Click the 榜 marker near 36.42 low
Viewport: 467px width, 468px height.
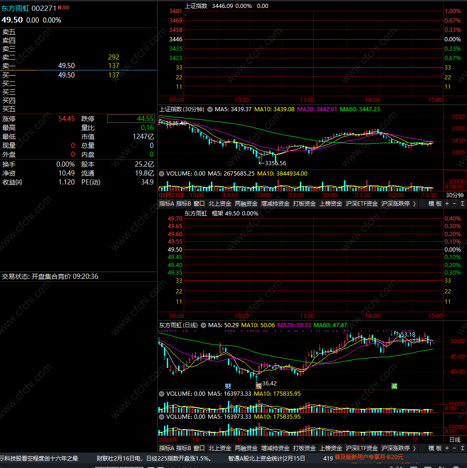(x=259, y=386)
